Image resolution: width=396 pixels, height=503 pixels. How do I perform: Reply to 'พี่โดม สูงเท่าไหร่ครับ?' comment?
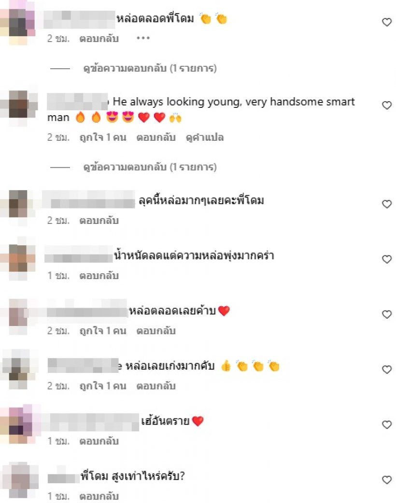coord(99,496)
